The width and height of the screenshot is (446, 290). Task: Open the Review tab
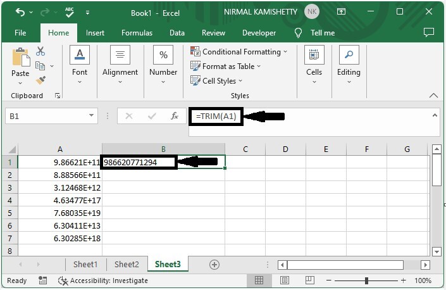(213, 33)
